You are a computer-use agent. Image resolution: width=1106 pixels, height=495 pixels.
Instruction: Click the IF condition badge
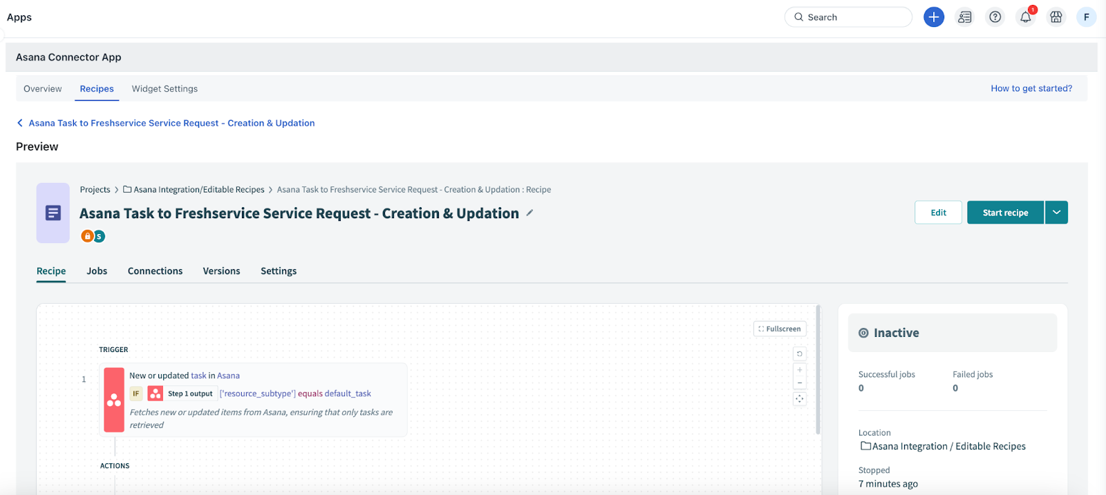pyautogui.click(x=136, y=394)
